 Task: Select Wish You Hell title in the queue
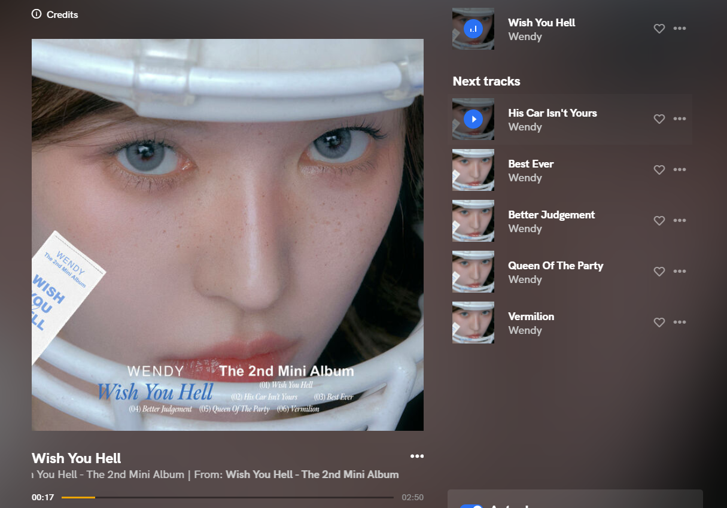pyautogui.click(x=542, y=23)
